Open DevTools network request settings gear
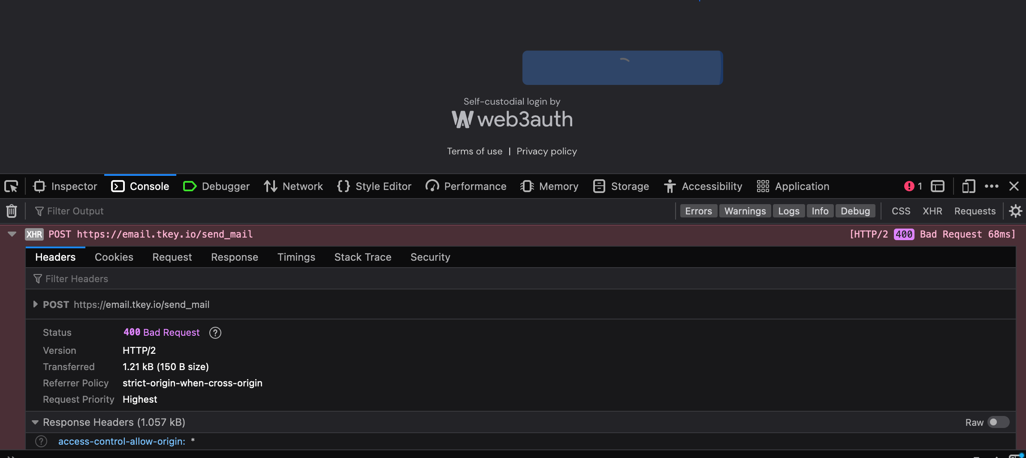The height and width of the screenshot is (458, 1026). (x=1015, y=211)
